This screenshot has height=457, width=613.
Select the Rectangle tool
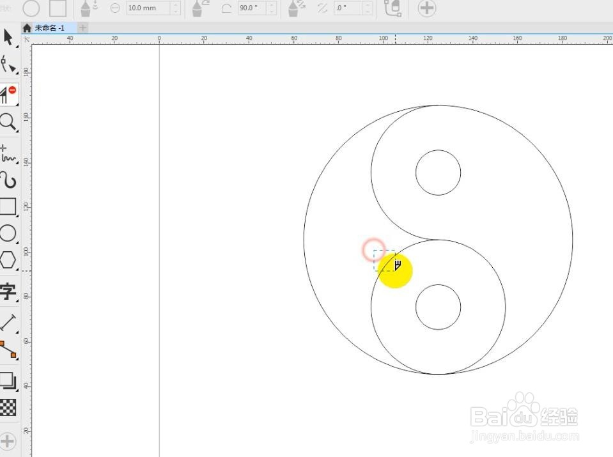pyautogui.click(x=8, y=207)
